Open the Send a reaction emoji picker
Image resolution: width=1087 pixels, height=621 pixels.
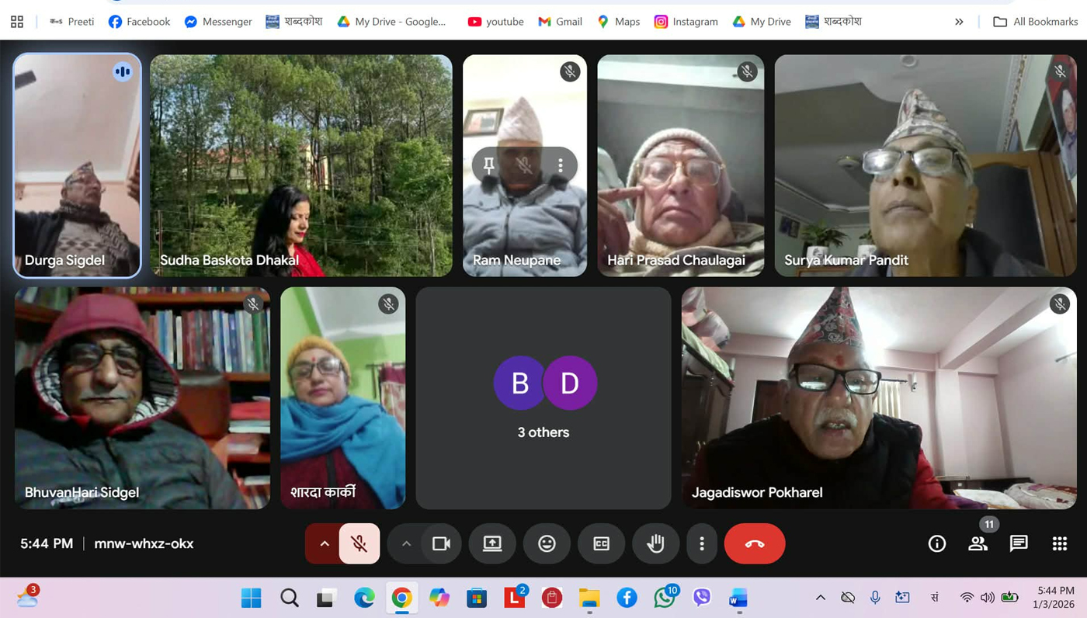coord(547,544)
